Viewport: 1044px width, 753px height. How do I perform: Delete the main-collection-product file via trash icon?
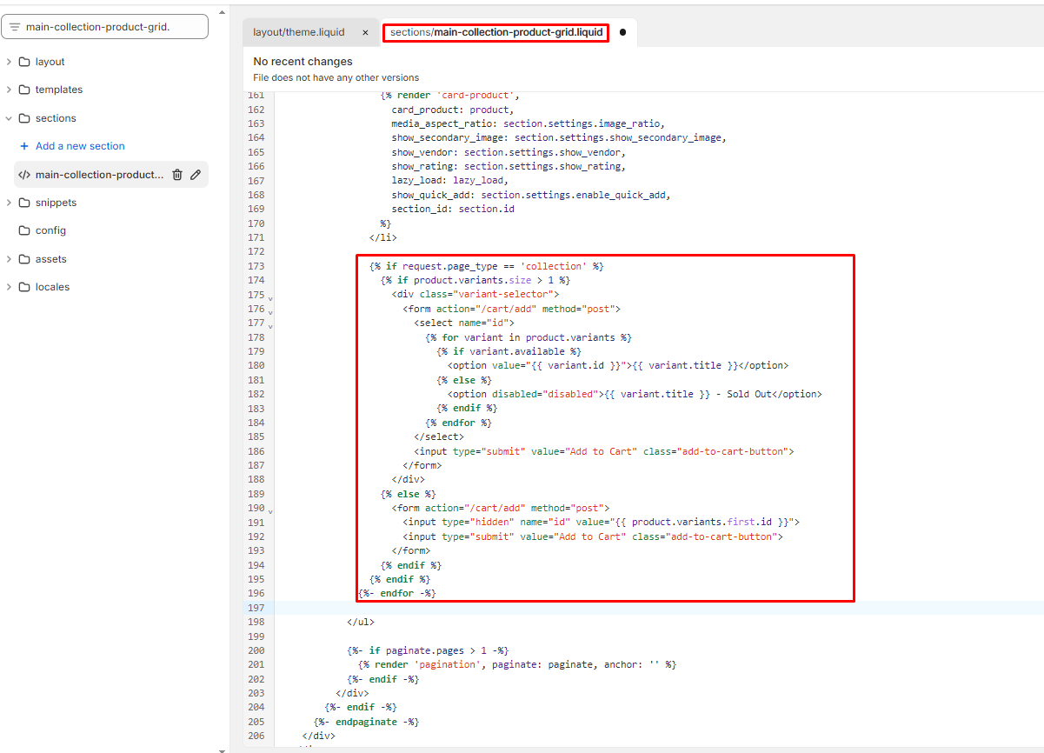[177, 175]
